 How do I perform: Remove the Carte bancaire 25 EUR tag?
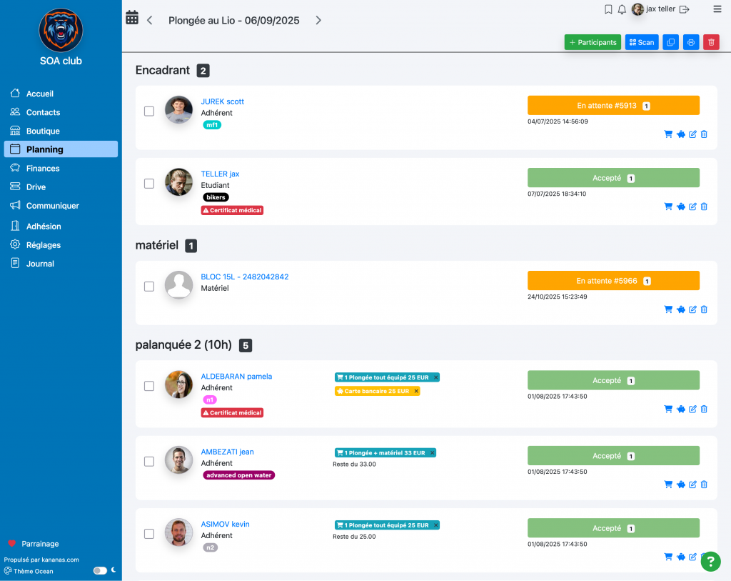[x=416, y=391]
